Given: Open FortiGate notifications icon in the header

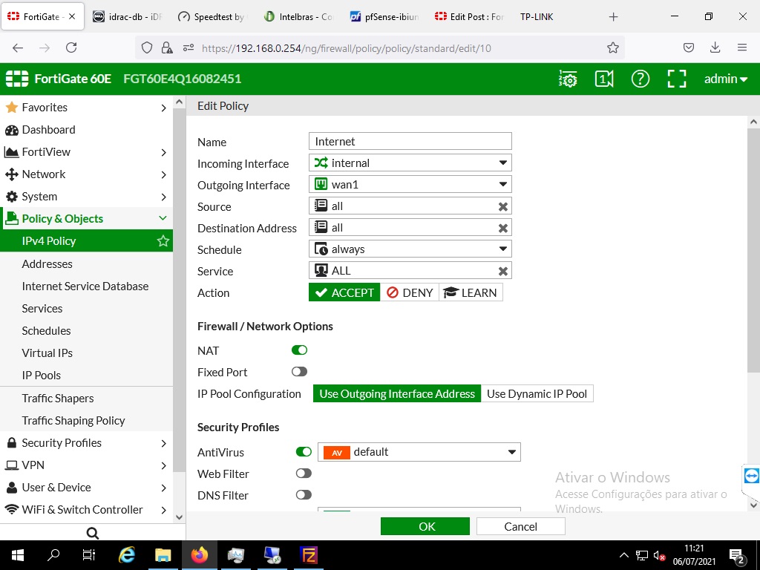Looking at the screenshot, I should 604,78.
